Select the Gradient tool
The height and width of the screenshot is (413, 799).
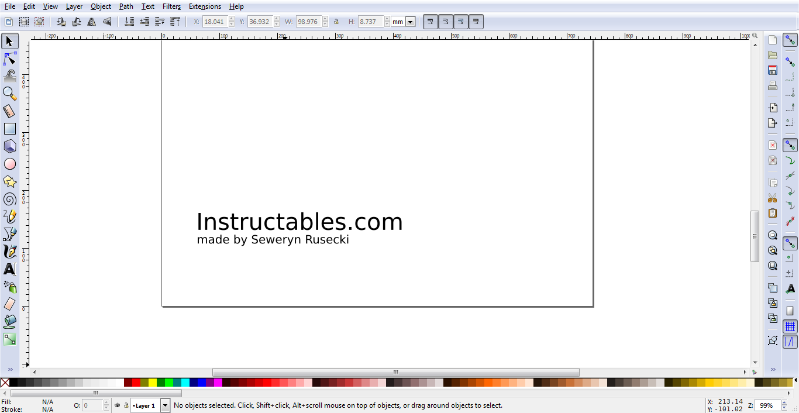(10, 339)
